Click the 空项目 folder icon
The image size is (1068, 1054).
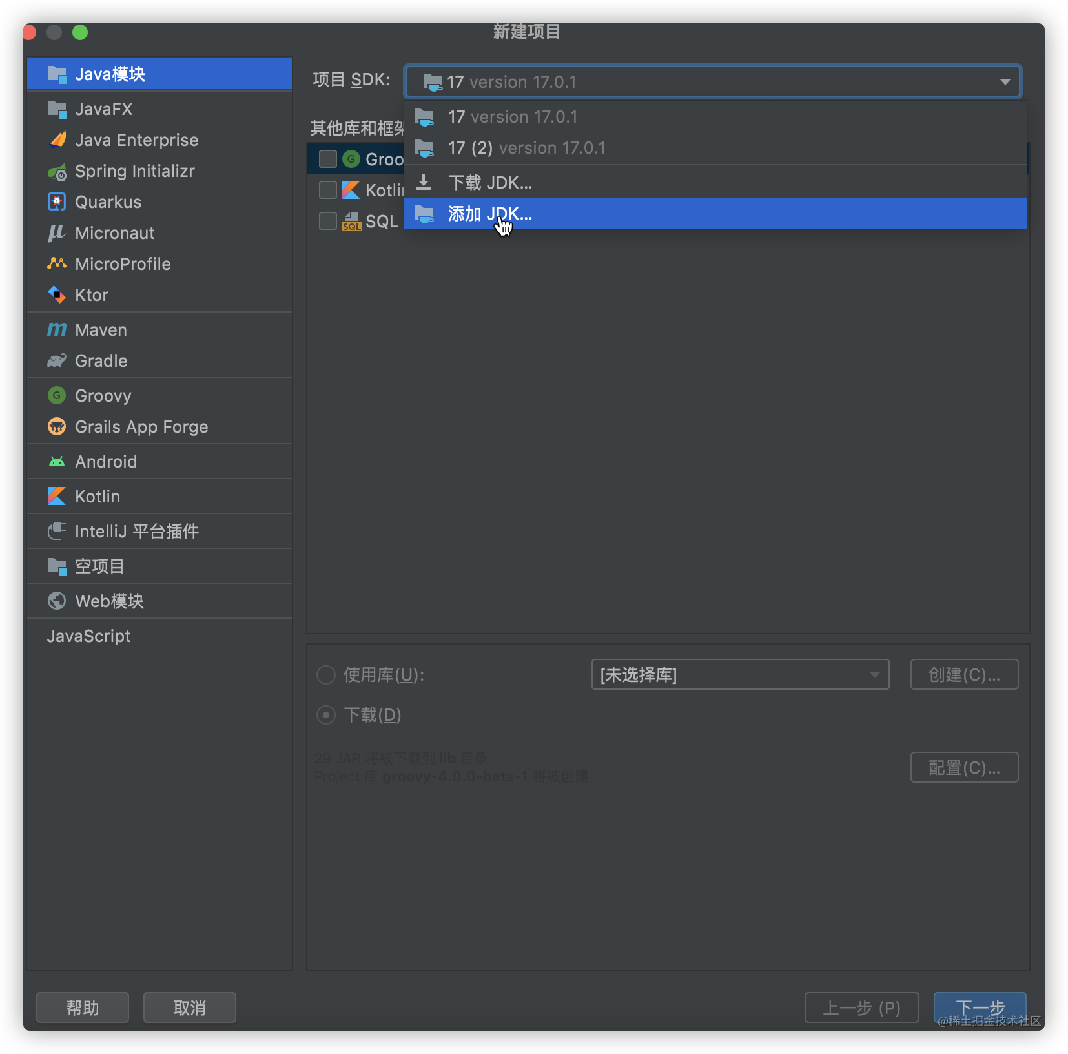coord(57,566)
